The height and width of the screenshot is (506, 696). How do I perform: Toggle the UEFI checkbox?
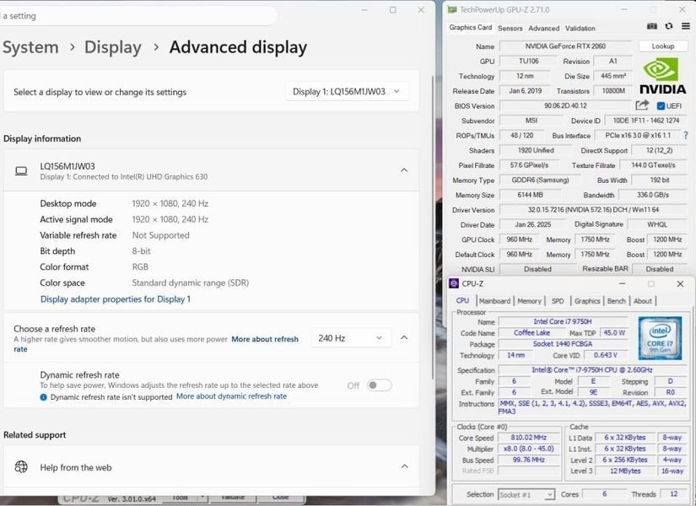661,105
